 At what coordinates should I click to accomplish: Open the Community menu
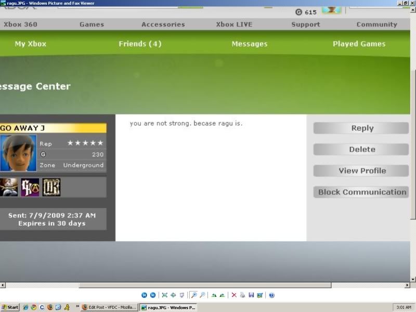click(376, 24)
